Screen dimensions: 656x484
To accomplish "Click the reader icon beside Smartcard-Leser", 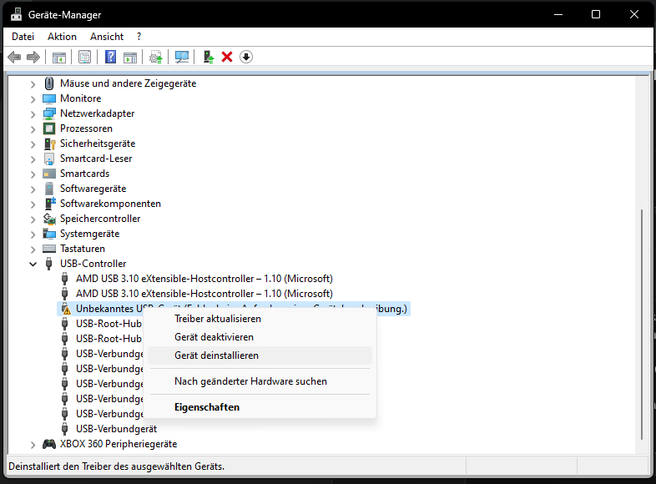I will coord(49,159).
